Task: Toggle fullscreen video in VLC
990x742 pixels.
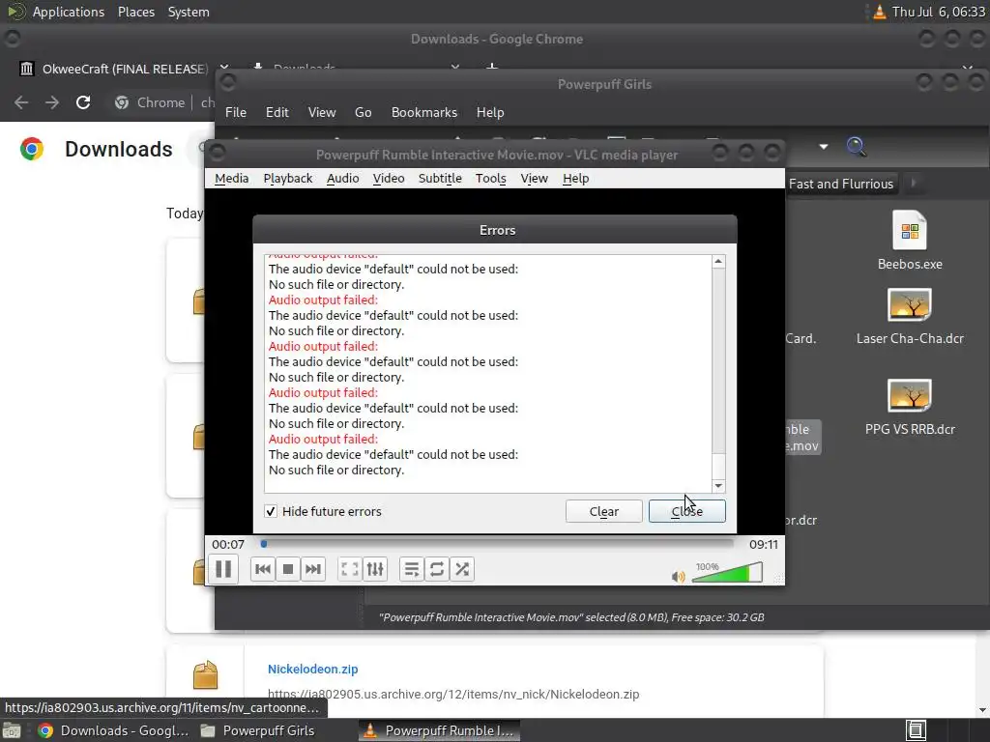Action: pyautogui.click(x=350, y=569)
